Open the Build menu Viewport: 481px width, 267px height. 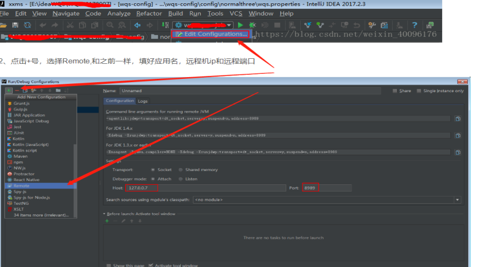click(176, 13)
